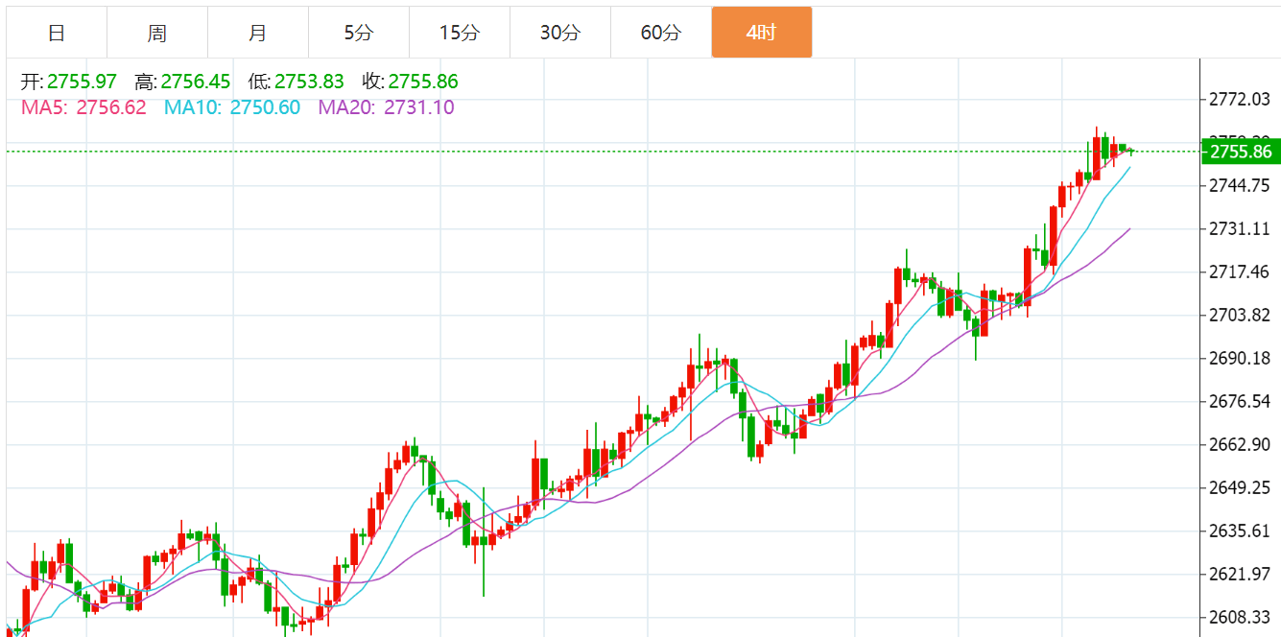Select the 周 weekly timeframe tab
The image size is (1281, 637).
point(157,33)
